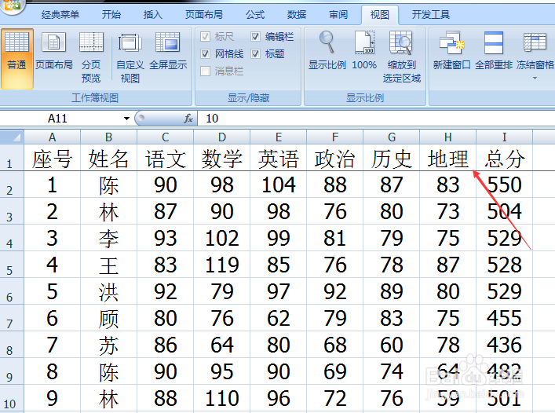Select row 1 header

[12, 158]
